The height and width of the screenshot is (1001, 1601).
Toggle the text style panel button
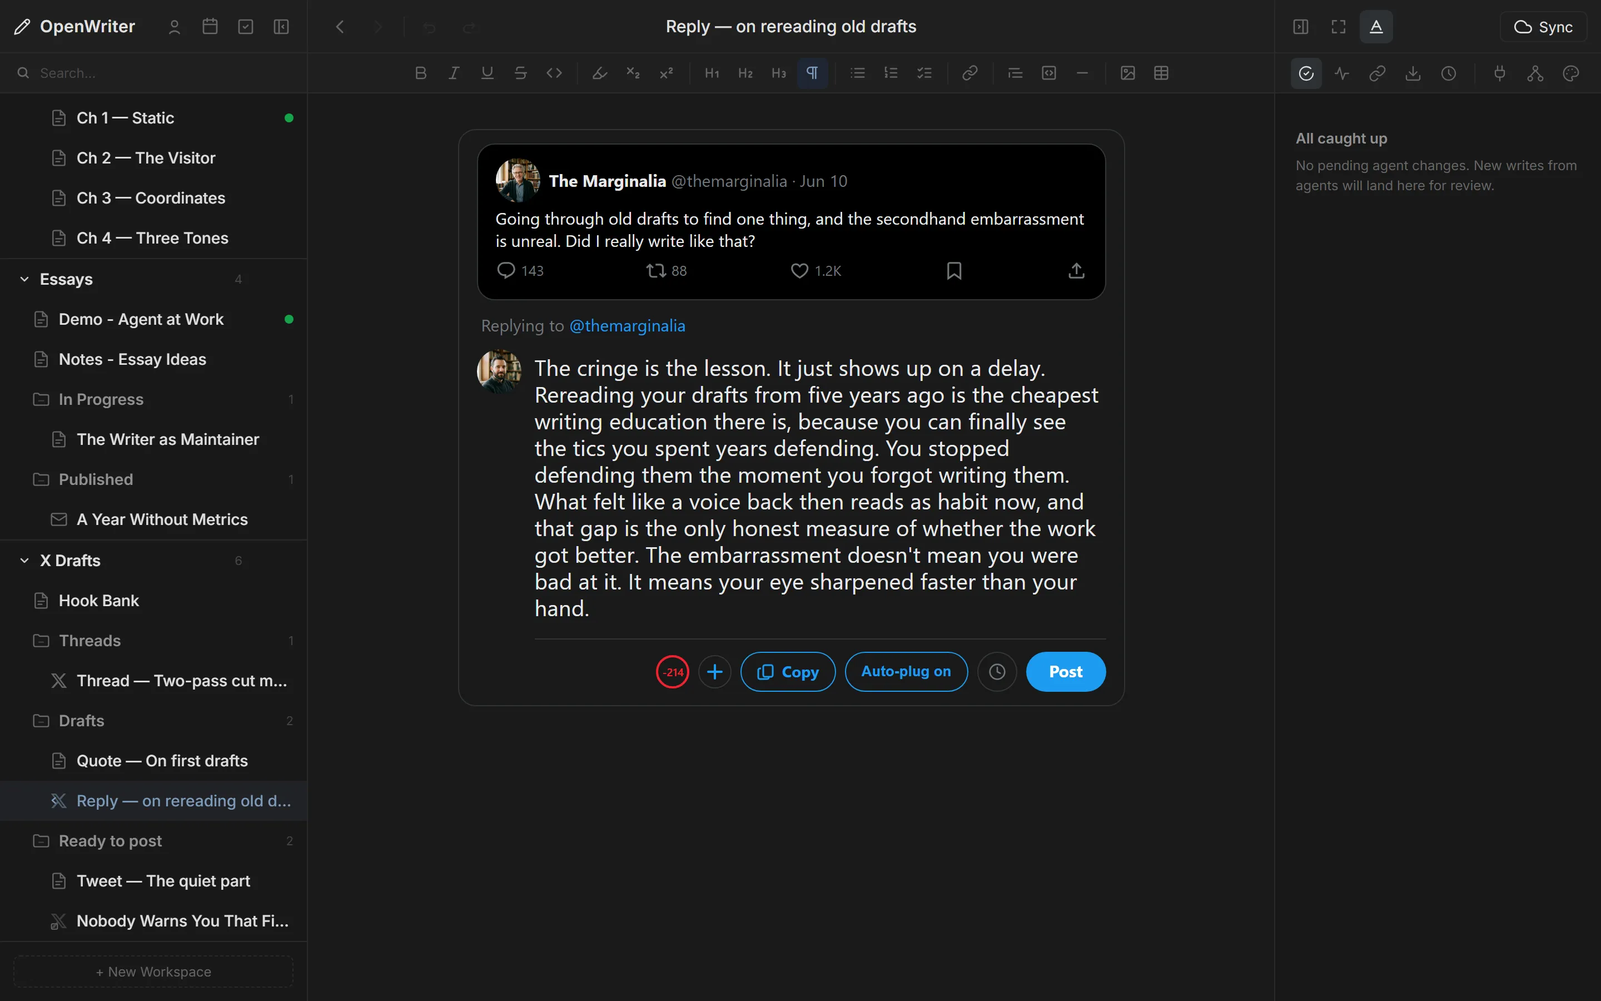tap(1376, 27)
